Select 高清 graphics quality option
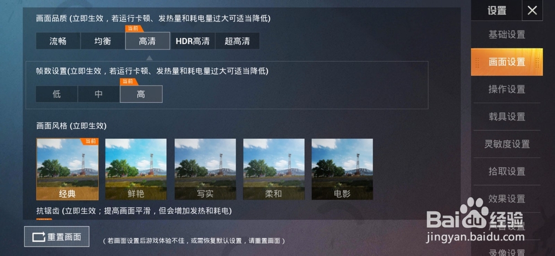This screenshot has width=555, height=256. coord(147,41)
